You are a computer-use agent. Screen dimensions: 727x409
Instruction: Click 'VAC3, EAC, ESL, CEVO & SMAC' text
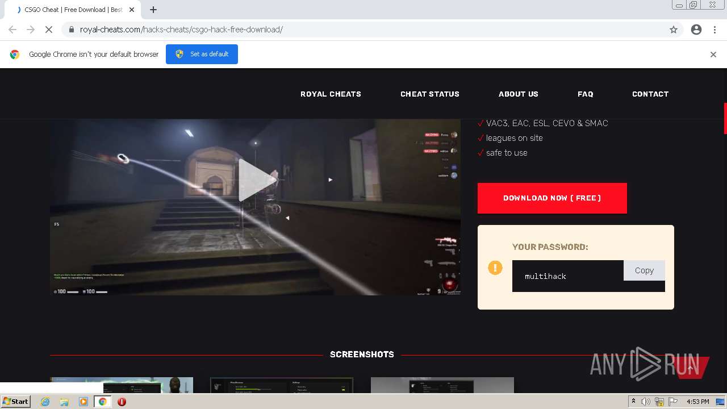547,123
